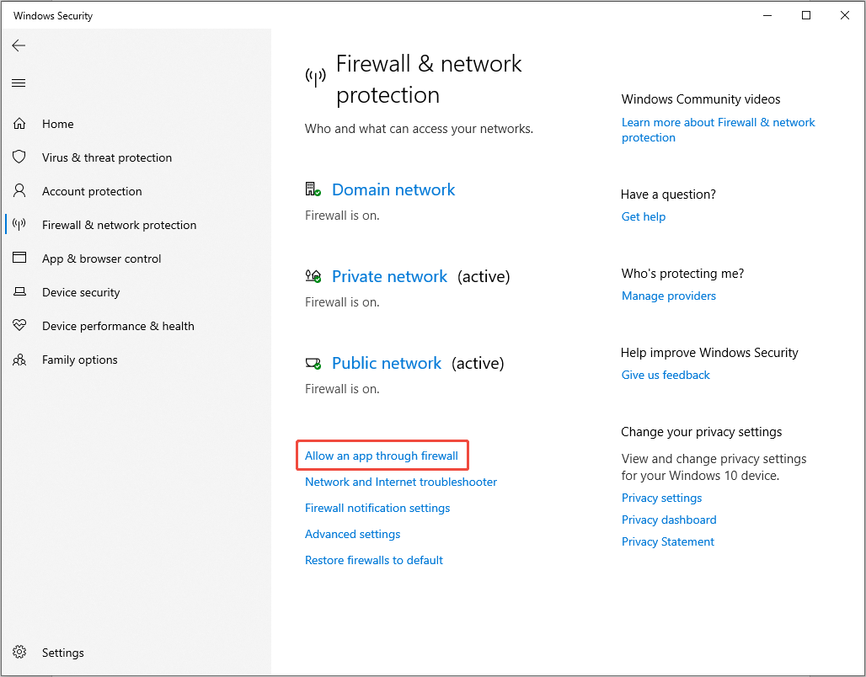Open the Firewall & network protection section
Image resolution: width=866 pixels, height=677 pixels.
coord(119,225)
